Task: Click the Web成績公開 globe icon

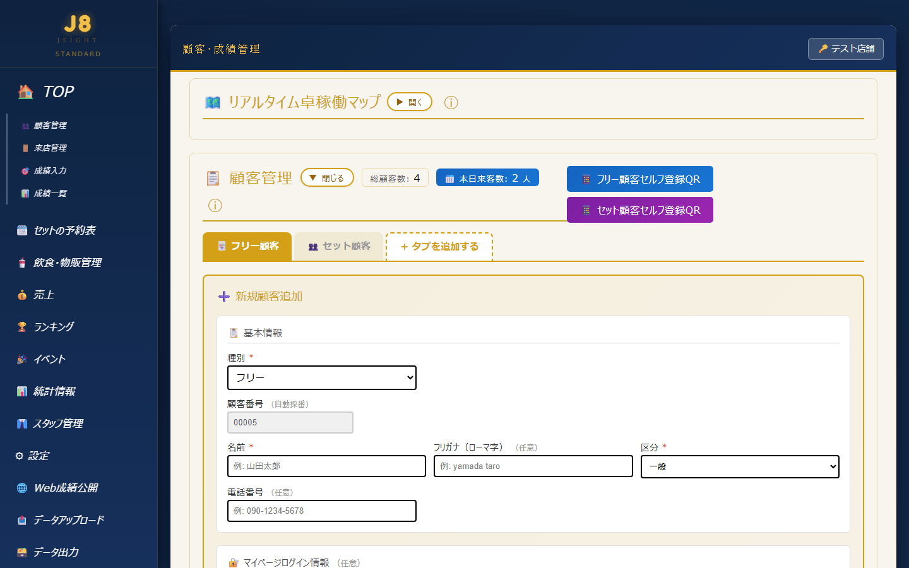Action: tap(22, 488)
